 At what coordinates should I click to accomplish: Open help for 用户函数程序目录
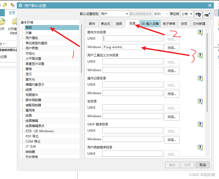tap(200, 147)
